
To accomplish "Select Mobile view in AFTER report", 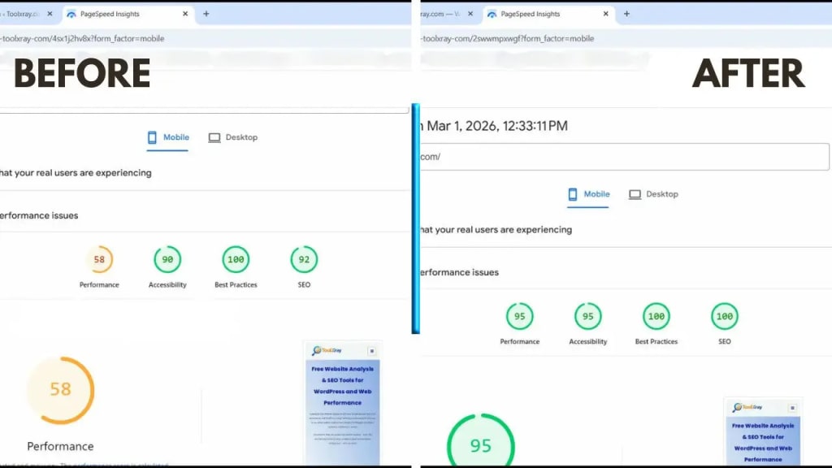I will pos(588,194).
